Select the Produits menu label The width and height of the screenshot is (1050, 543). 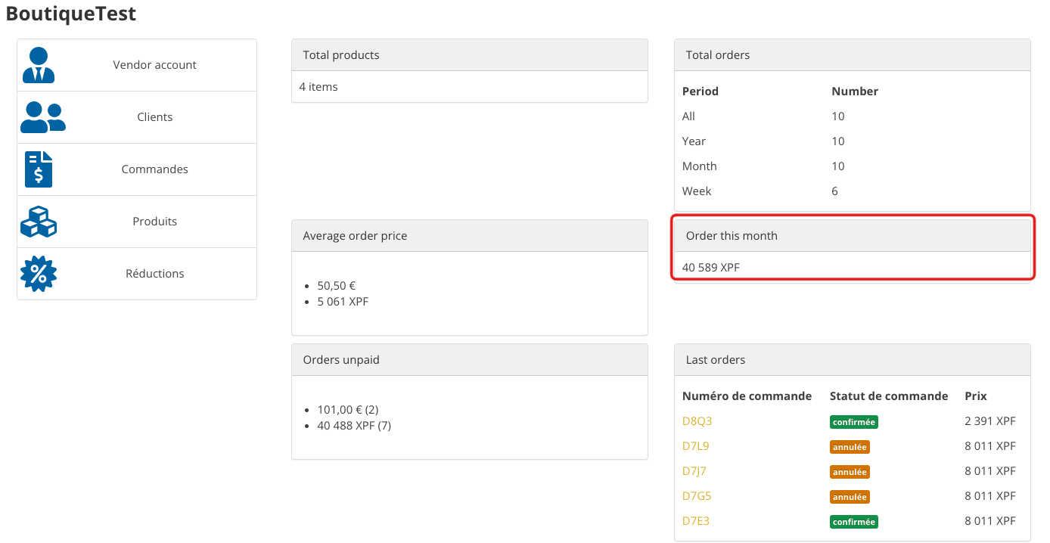(154, 222)
